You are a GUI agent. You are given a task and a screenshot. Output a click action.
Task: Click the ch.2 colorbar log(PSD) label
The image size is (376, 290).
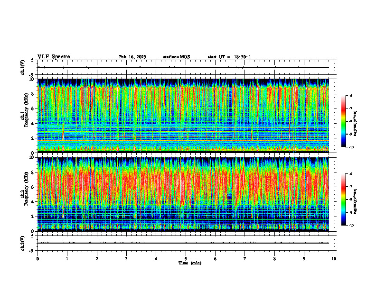click(356, 201)
